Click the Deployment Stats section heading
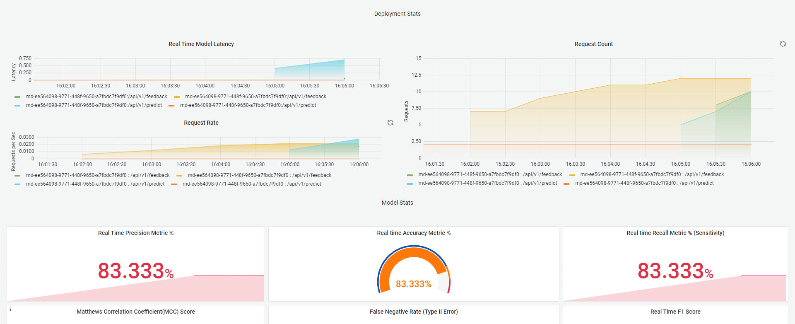795x324 pixels. (397, 14)
